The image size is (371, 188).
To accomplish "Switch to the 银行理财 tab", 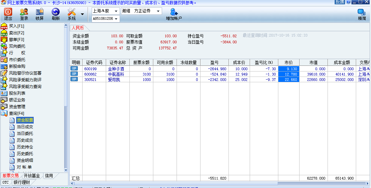I will click(x=24, y=182).
